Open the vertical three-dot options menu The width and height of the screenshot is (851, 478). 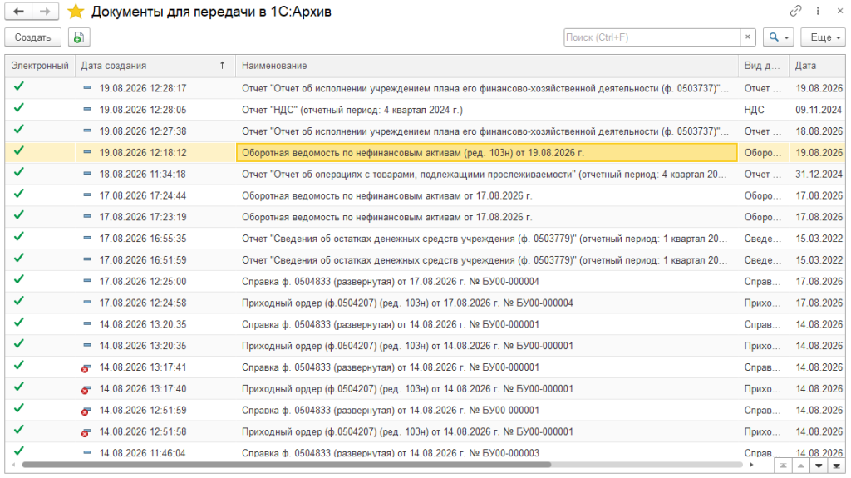point(818,11)
